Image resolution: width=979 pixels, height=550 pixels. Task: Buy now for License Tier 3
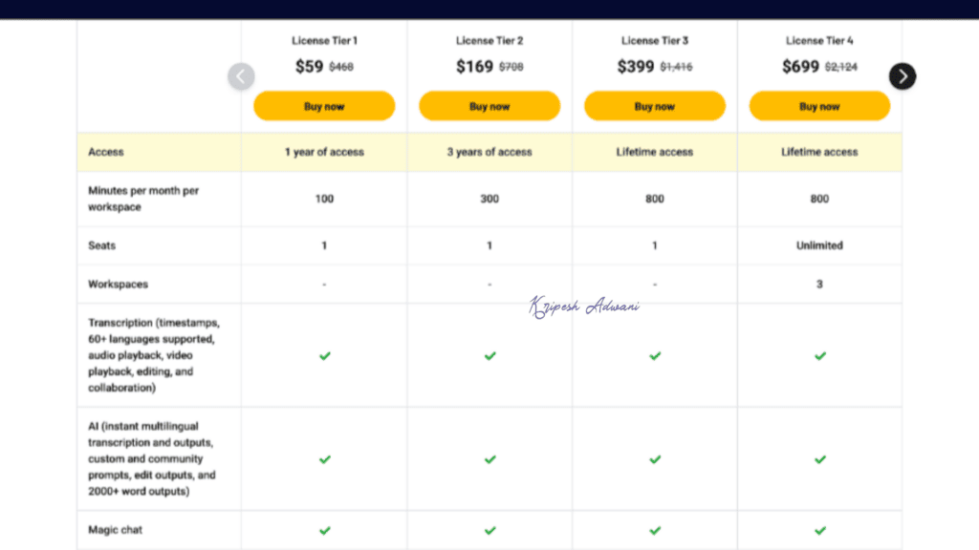coord(655,106)
